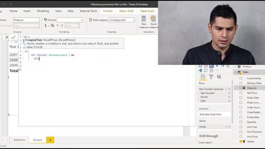This screenshot has height=149, width=265.
Task: Open the Help ribbon tab
Action: coord(70,11)
